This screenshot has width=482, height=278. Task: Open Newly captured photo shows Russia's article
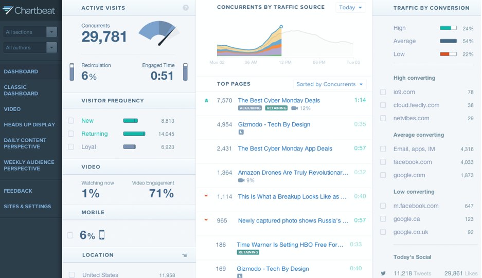pos(293,220)
